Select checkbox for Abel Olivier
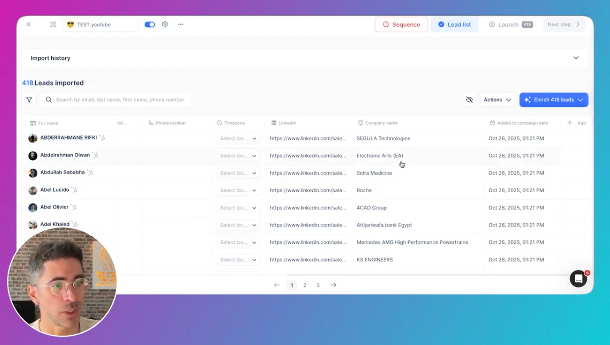Image resolution: width=610 pixels, height=345 pixels. pyautogui.click(x=23, y=208)
